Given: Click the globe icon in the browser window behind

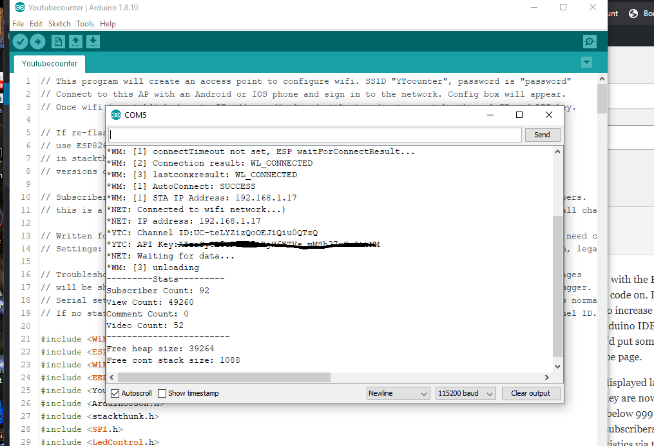Looking at the screenshot, I should pos(633,14).
